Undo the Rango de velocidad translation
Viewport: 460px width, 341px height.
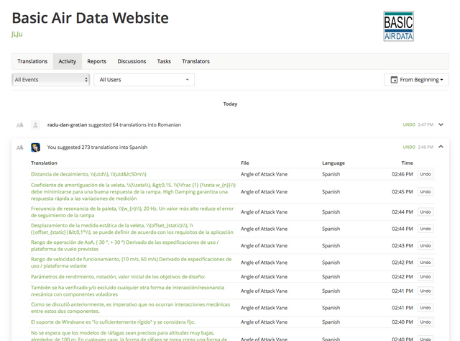pos(425,263)
